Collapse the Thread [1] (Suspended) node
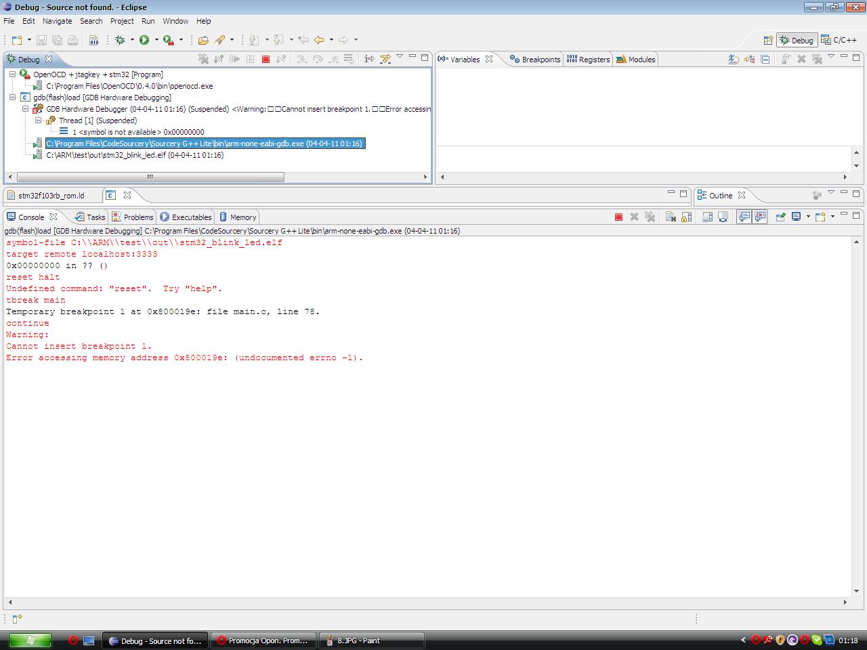867x650 pixels. point(38,121)
